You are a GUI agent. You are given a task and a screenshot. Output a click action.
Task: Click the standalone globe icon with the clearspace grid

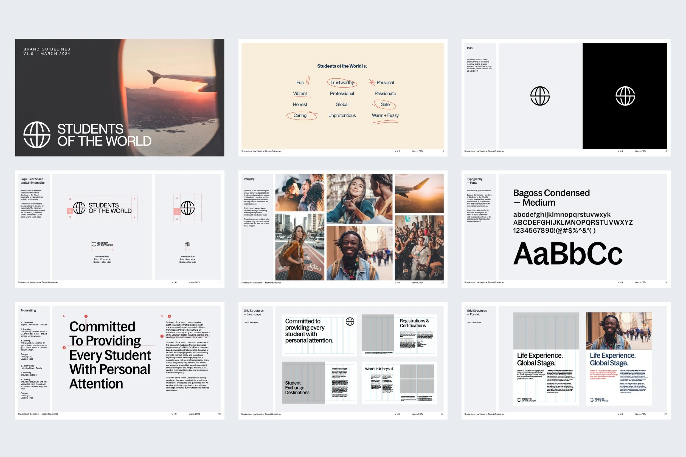click(x=187, y=208)
